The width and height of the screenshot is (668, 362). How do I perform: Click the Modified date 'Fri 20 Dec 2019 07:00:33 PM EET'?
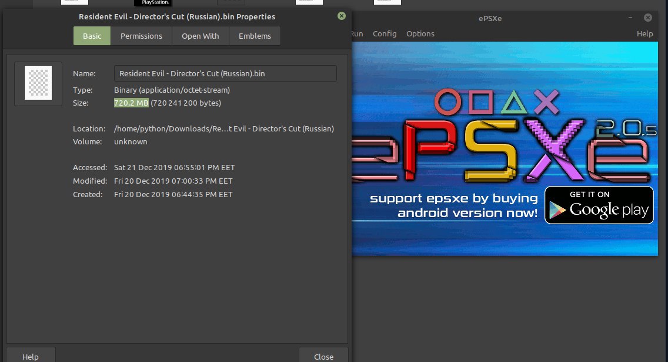pos(173,181)
